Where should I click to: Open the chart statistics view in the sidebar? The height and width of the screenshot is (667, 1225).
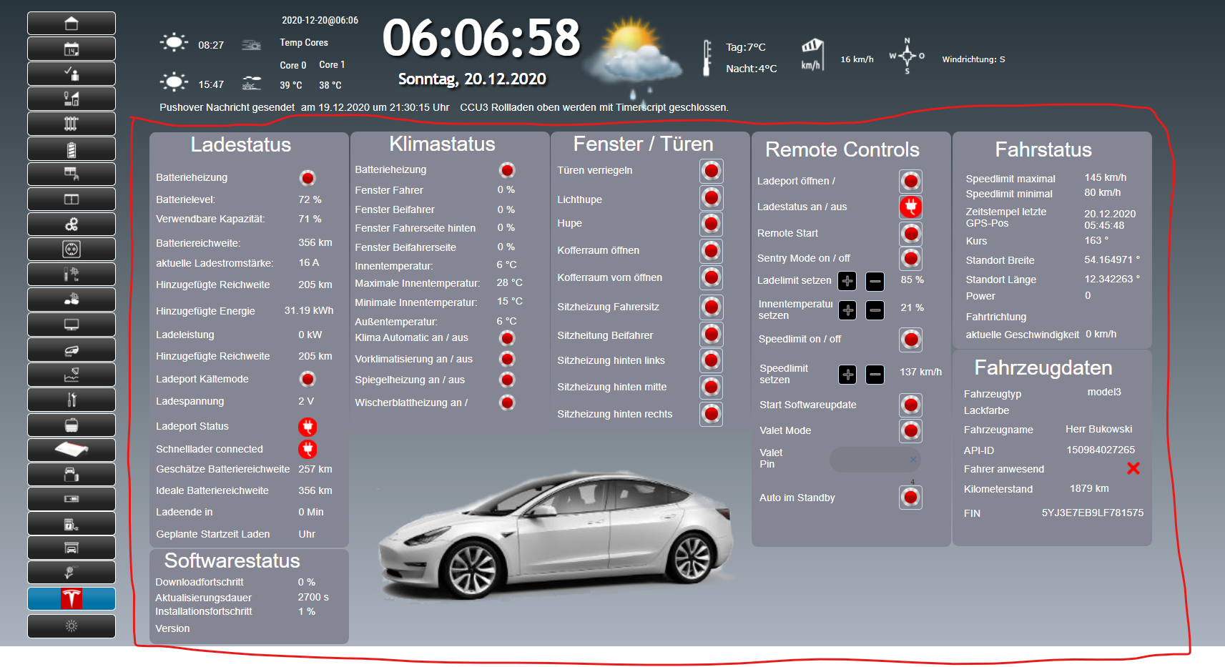(72, 375)
